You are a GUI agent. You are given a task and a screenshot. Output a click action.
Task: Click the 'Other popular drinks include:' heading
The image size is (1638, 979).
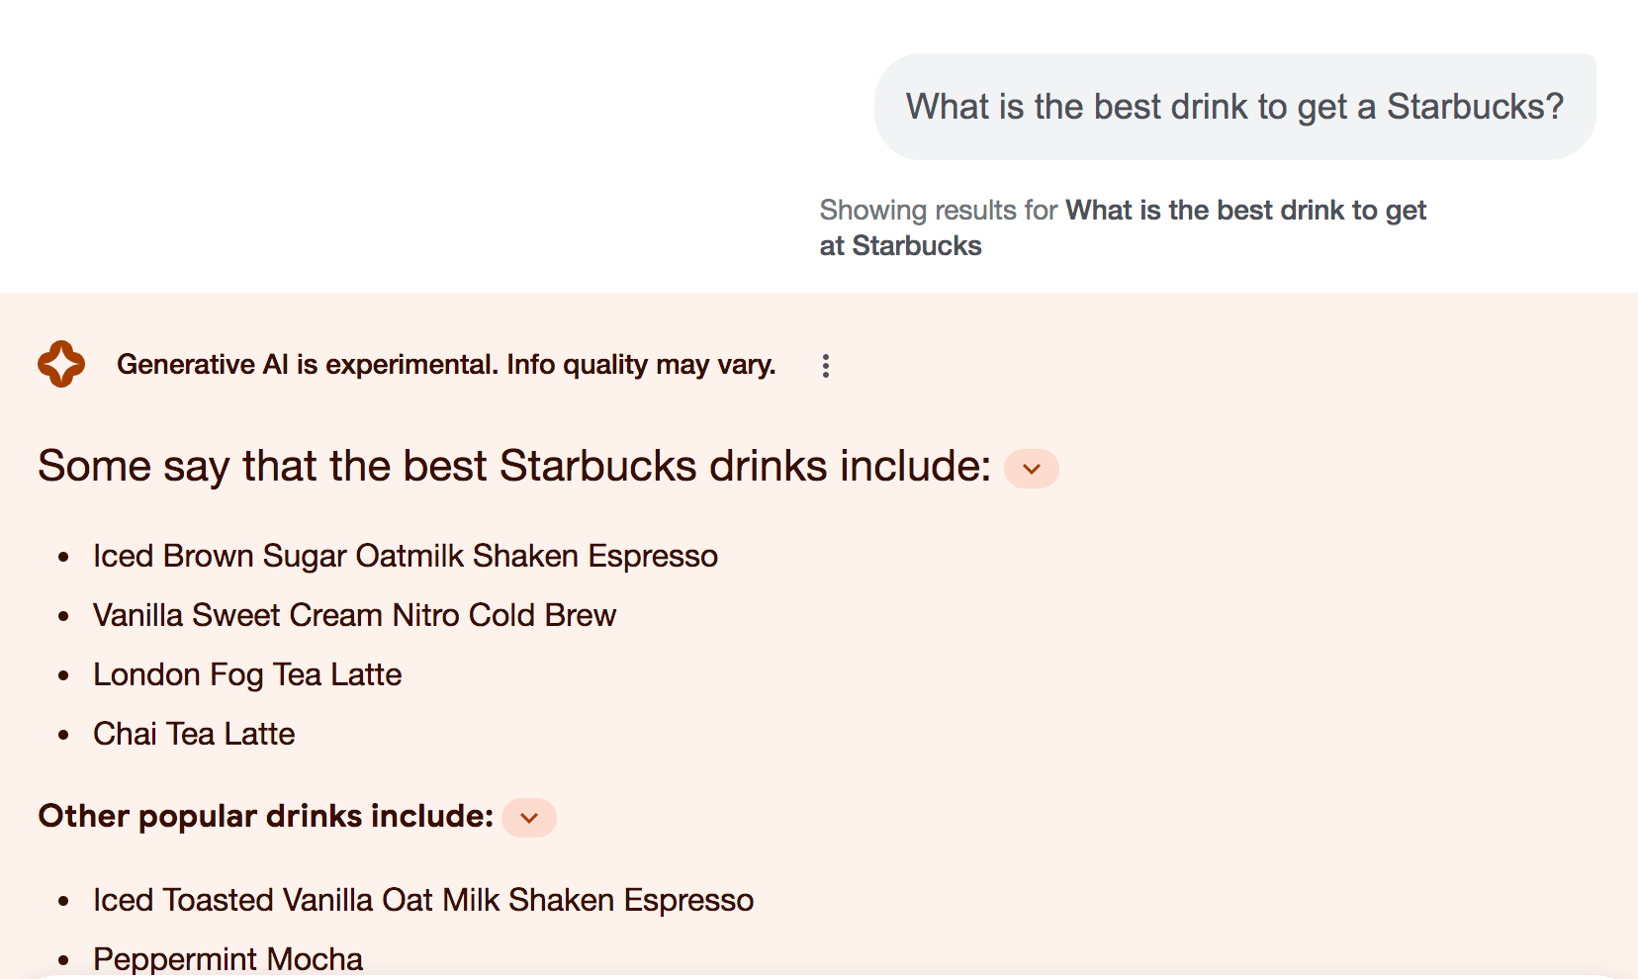click(265, 816)
